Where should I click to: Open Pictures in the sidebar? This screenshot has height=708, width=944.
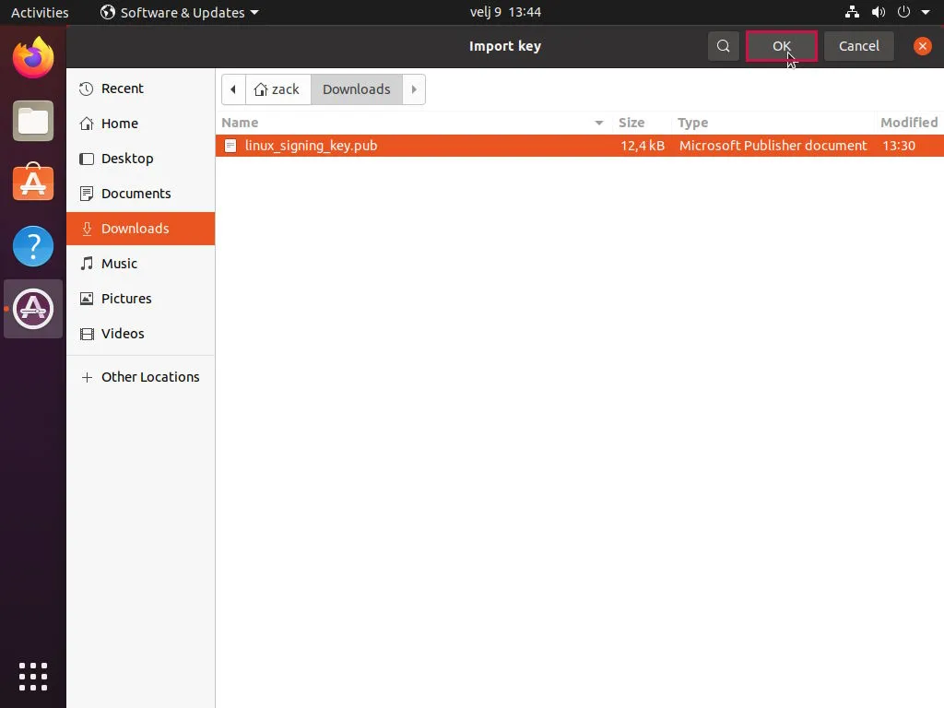(x=140, y=298)
